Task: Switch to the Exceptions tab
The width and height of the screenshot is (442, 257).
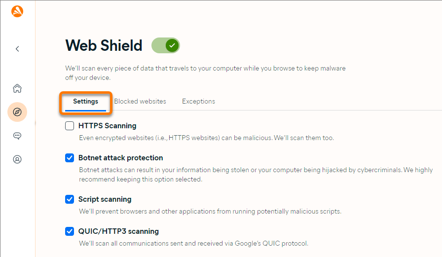Action: click(x=198, y=102)
